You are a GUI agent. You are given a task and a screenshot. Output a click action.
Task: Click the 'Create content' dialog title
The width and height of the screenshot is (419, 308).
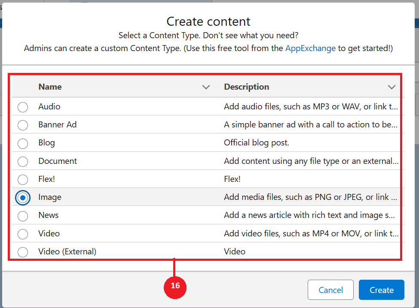[208, 21]
